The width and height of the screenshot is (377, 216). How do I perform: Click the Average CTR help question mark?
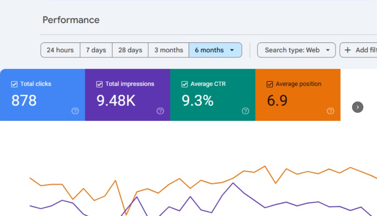(x=245, y=111)
